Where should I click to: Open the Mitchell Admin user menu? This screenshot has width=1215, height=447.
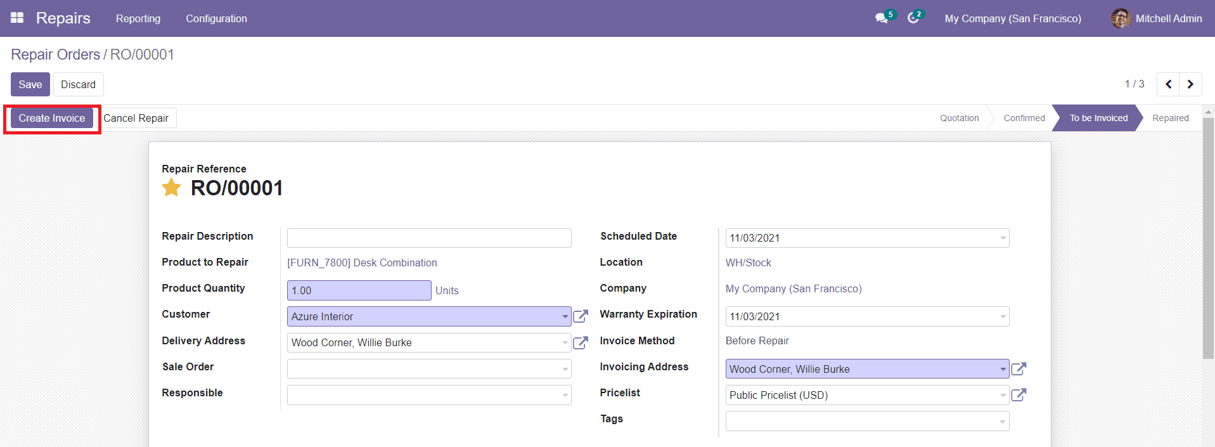pyautogui.click(x=1157, y=18)
